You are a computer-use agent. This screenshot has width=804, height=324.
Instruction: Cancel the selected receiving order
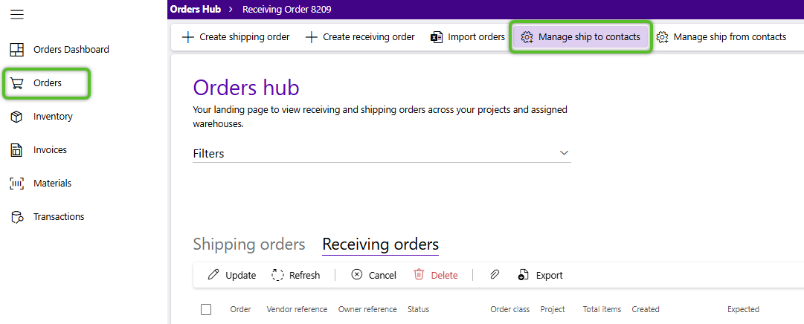[373, 275]
